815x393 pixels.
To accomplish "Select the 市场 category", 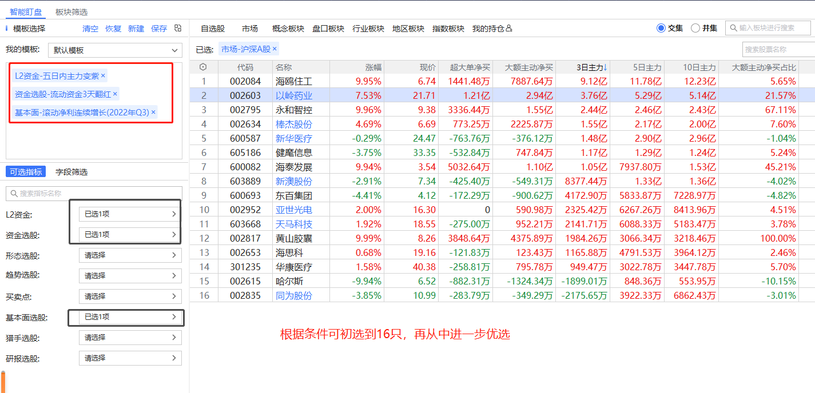I will (250, 29).
